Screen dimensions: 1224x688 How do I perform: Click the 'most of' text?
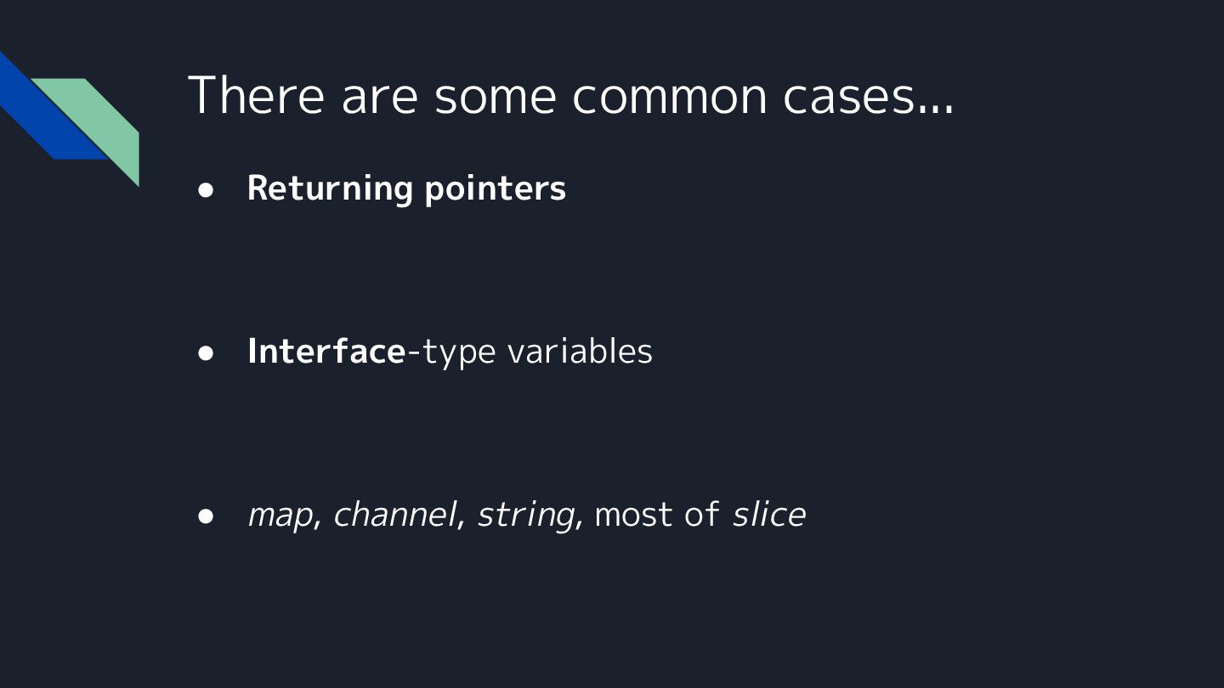coord(656,515)
